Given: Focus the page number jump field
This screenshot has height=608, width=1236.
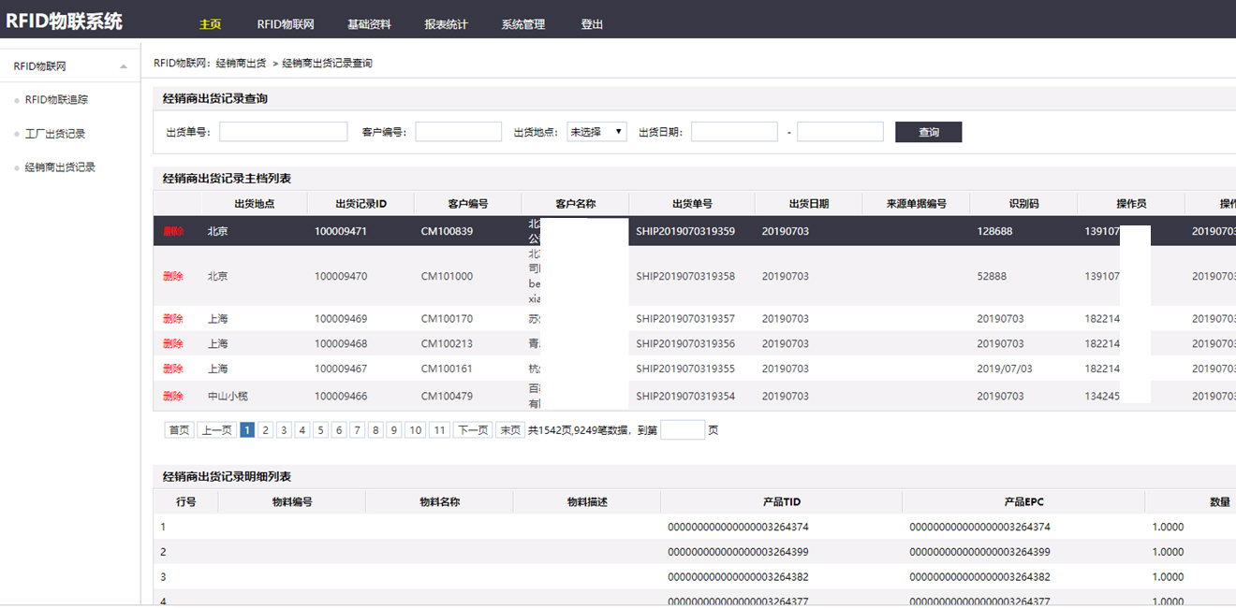Looking at the screenshot, I should pyautogui.click(x=683, y=430).
